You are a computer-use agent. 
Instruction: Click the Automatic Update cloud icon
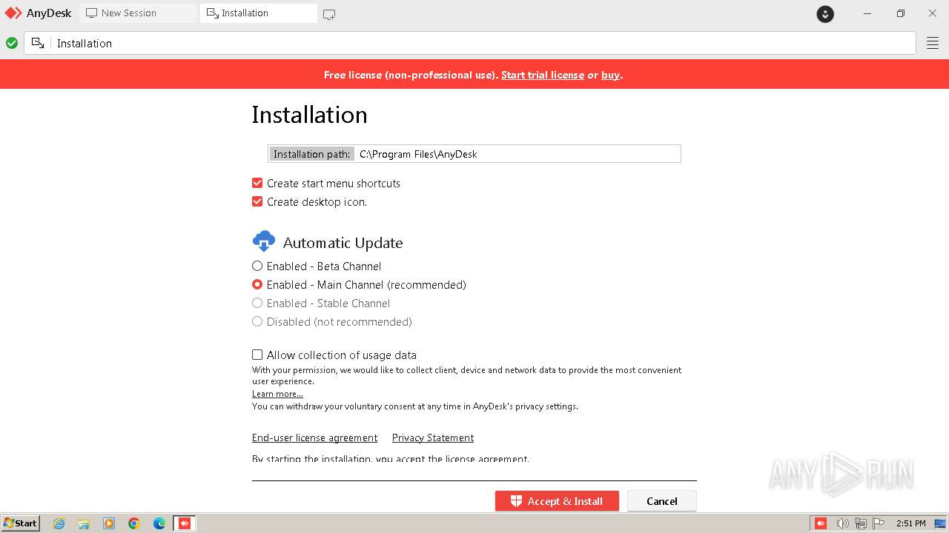[264, 241]
